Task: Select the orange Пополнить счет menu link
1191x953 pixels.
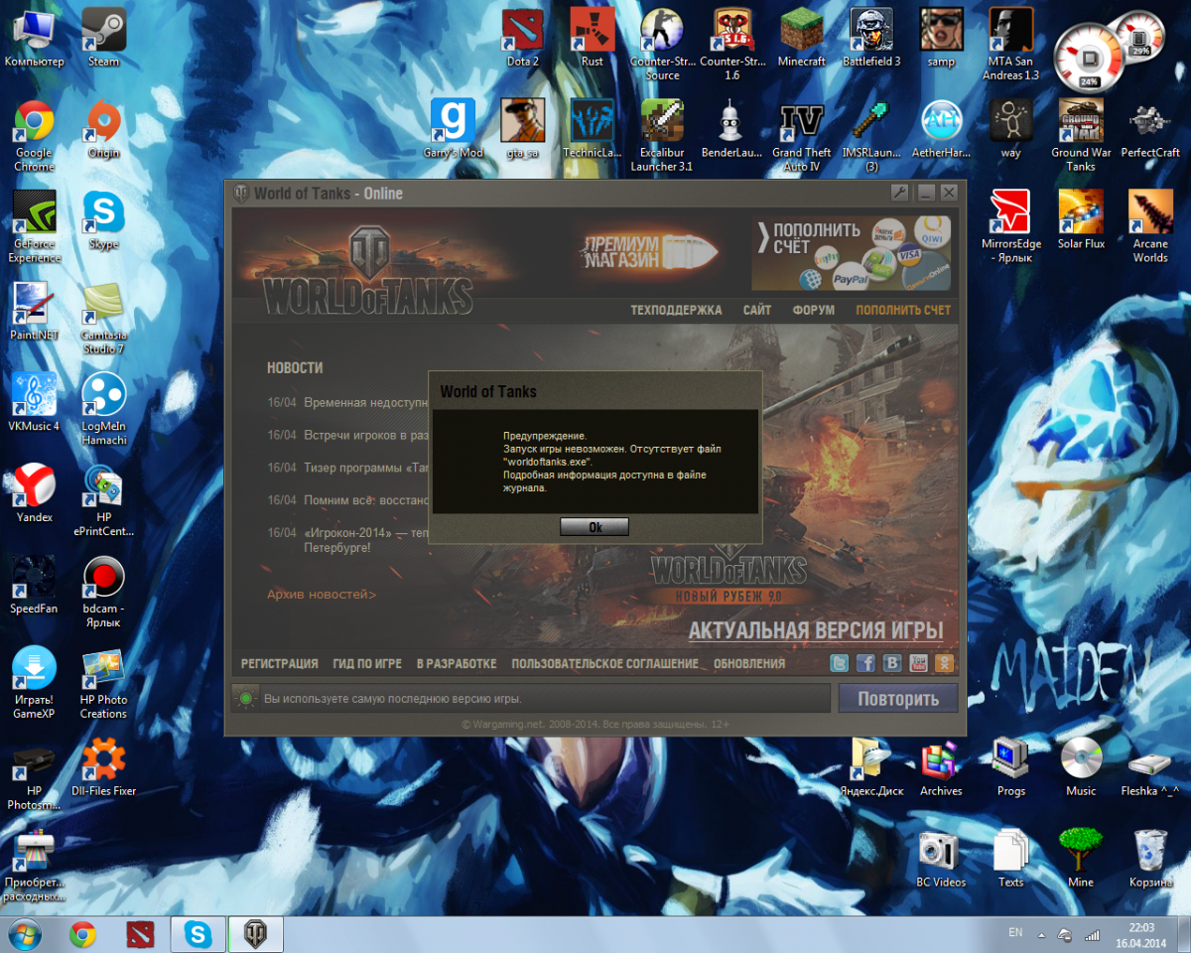Action: 903,310
